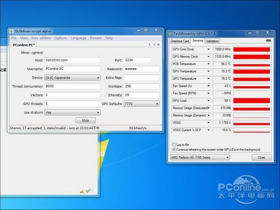Click the GPU threads field
This screenshot has width=280, height=210.
click(72, 104)
